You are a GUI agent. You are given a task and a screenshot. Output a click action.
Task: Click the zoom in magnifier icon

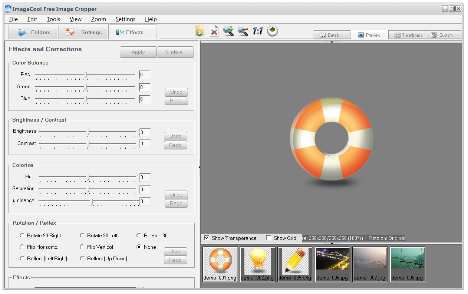(x=228, y=31)
